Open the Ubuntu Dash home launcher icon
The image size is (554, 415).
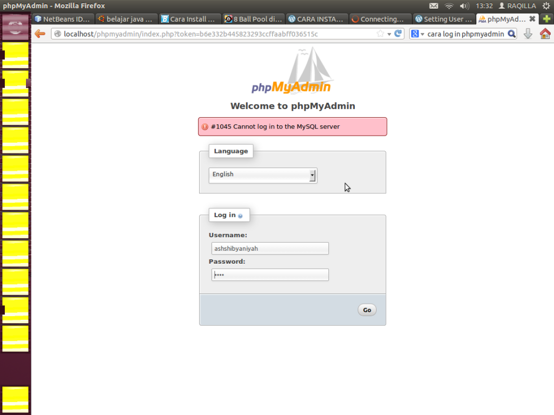tap(15, 27)
